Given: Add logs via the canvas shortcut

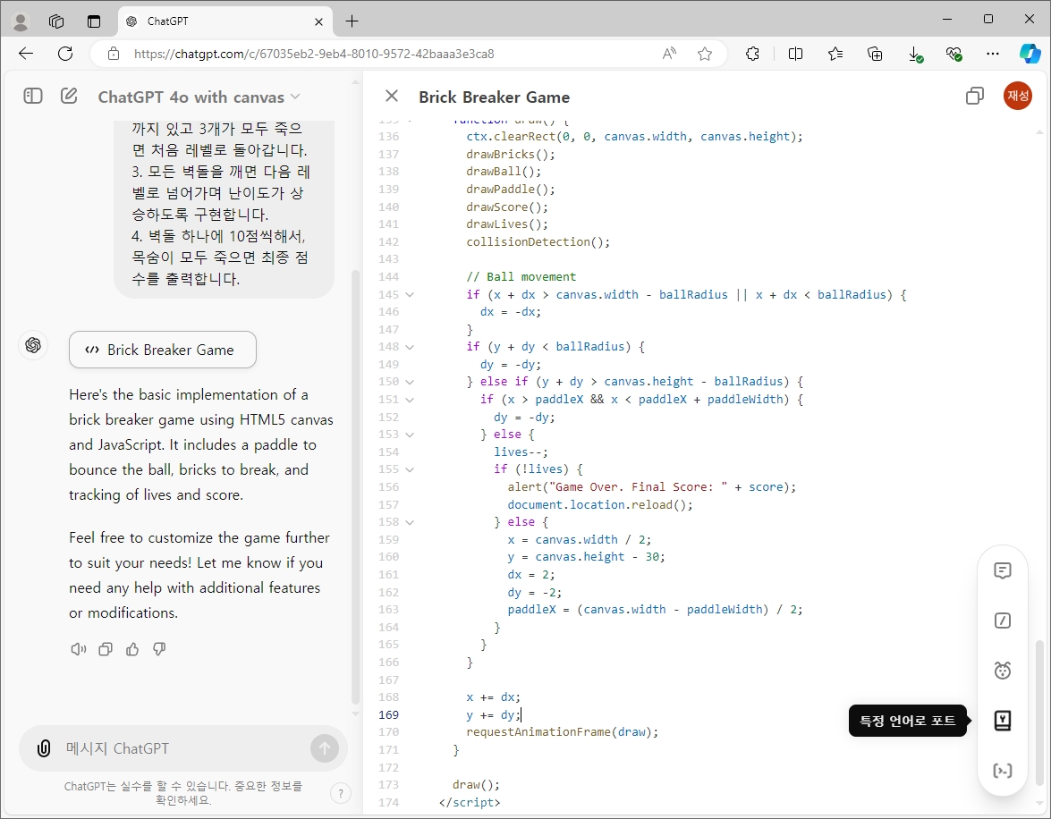Looking at the screenshot, I should 1002,621.
